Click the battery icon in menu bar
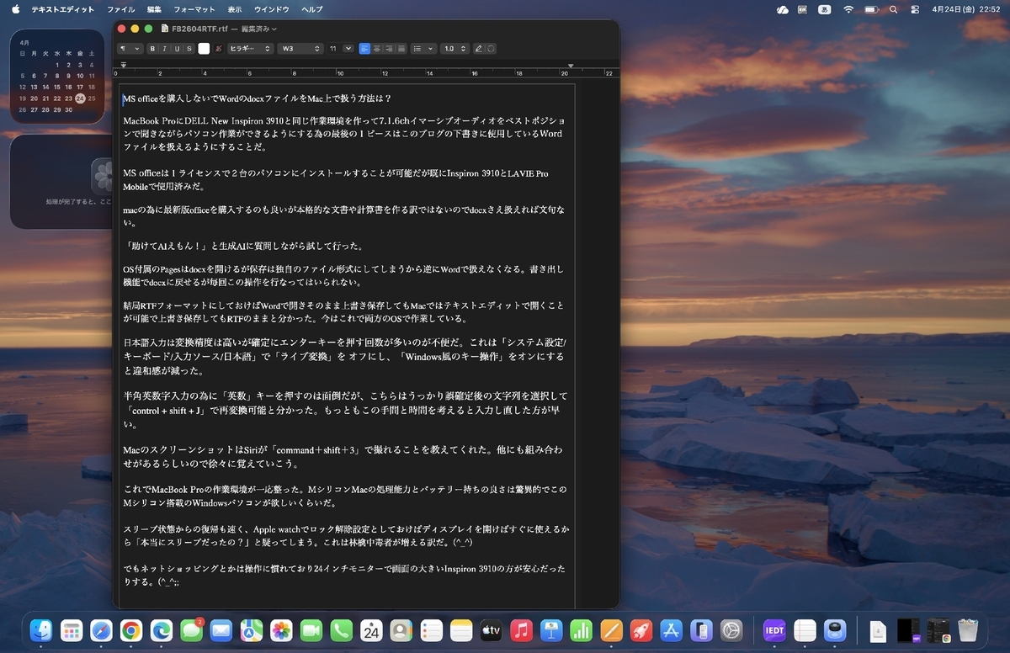The height and width of the screenshot is (653, 1010). click(870, 9)
